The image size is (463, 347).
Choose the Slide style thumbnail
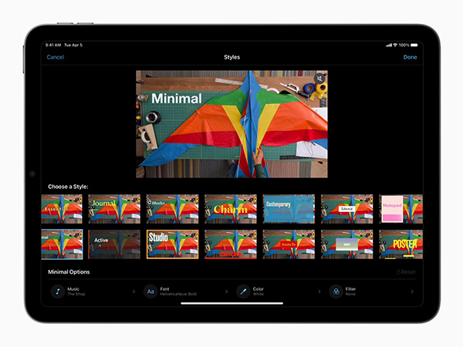pyautogui.click(x=231, y=244)
